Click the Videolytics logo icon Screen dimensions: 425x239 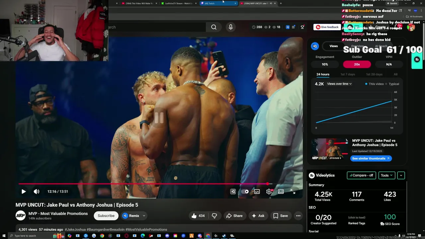click(x=312, y=175)
